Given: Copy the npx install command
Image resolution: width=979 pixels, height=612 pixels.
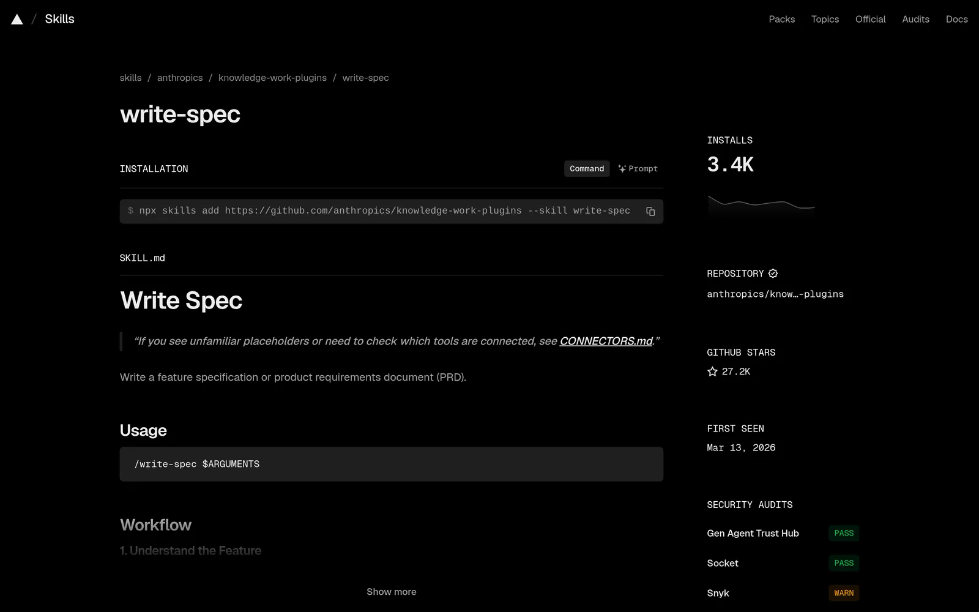Looking at the screenshot, I should coord(650,211).
